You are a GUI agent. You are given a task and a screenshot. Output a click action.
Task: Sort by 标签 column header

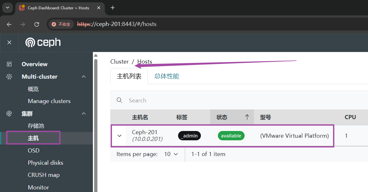[182, 117]
